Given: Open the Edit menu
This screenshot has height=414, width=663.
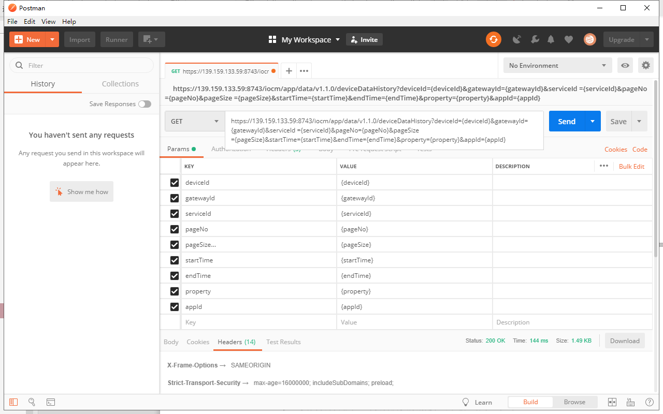Looking at the screenshot, I should [x=30, y=21].
